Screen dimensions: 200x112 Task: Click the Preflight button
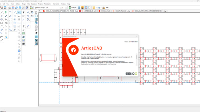[73, 8]
